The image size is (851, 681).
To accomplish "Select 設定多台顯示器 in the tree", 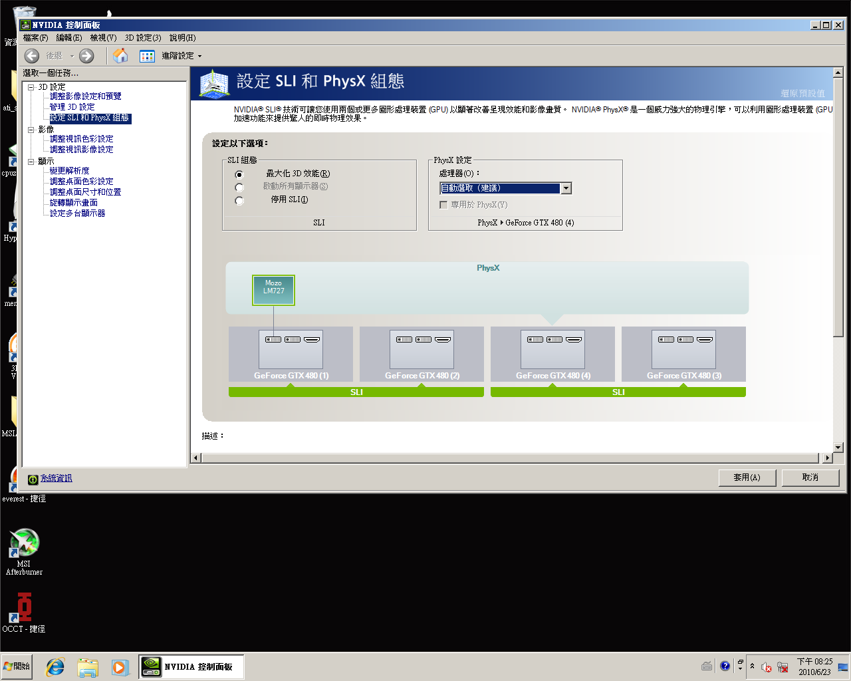I will (x=78, y=213).
